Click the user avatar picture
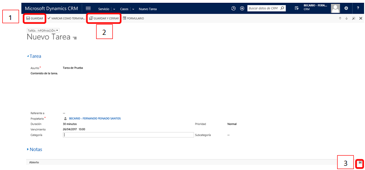Image resolution: width=365 pixels, height=170 pixels. (335, 8)
